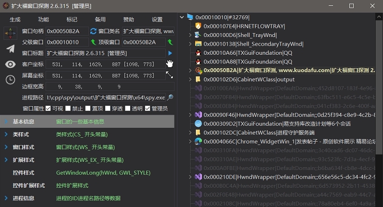Expand the 窗口样式 property row

click(x=6, y=147)
